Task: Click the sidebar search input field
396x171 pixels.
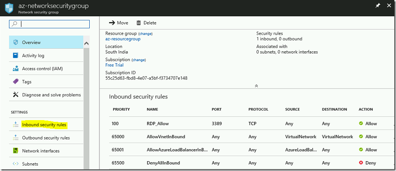Action: tap(50, 24)
